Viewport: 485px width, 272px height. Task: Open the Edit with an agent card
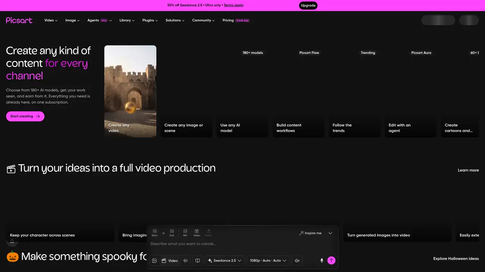coord(411,91)
